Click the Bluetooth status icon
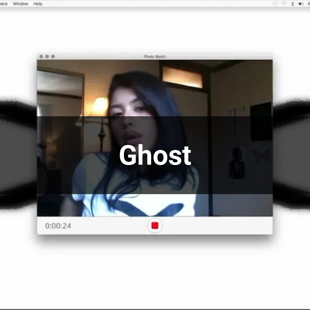 tap(293, 4)
